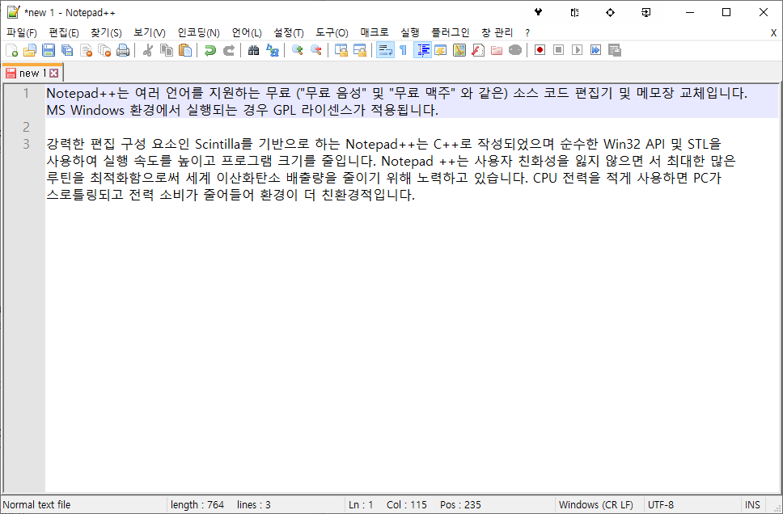Run macro multiple times icon
The image size is (783, 514).
click(595, 50)
